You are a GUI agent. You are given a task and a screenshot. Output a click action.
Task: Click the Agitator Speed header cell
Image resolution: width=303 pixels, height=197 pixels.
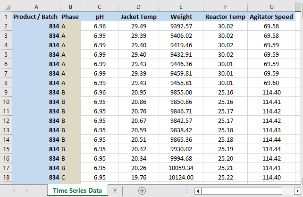pos(271,17)
